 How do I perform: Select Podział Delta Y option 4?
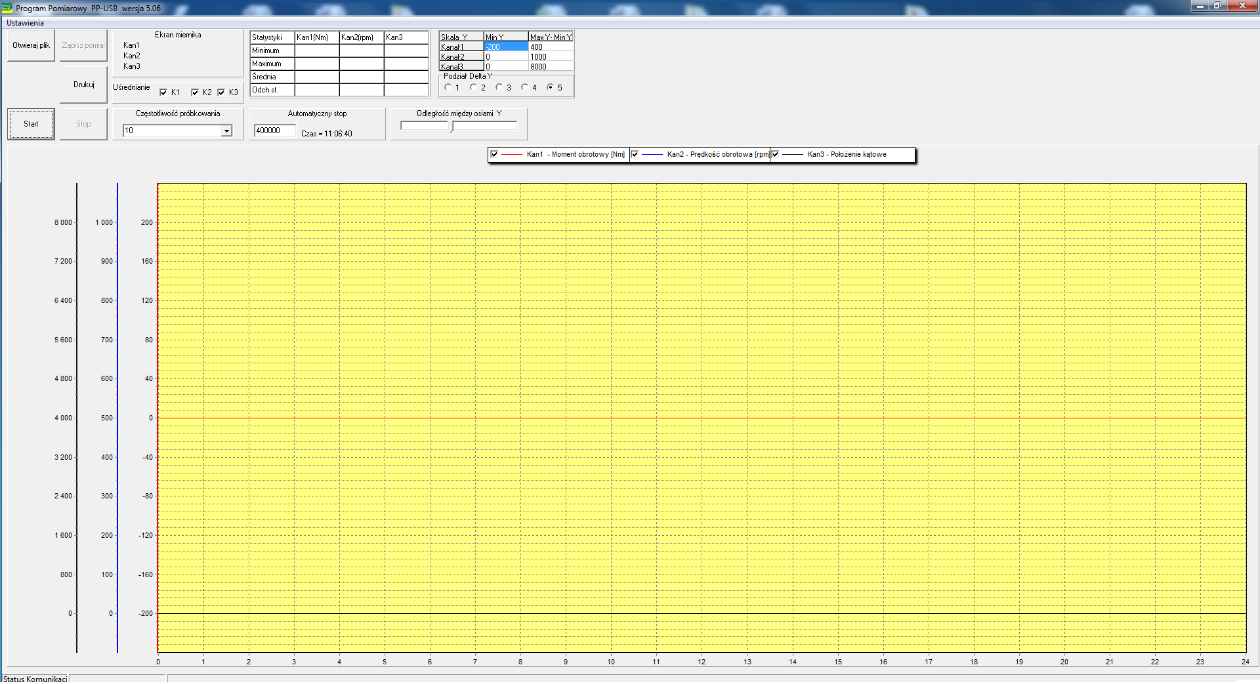pos(525,87)
